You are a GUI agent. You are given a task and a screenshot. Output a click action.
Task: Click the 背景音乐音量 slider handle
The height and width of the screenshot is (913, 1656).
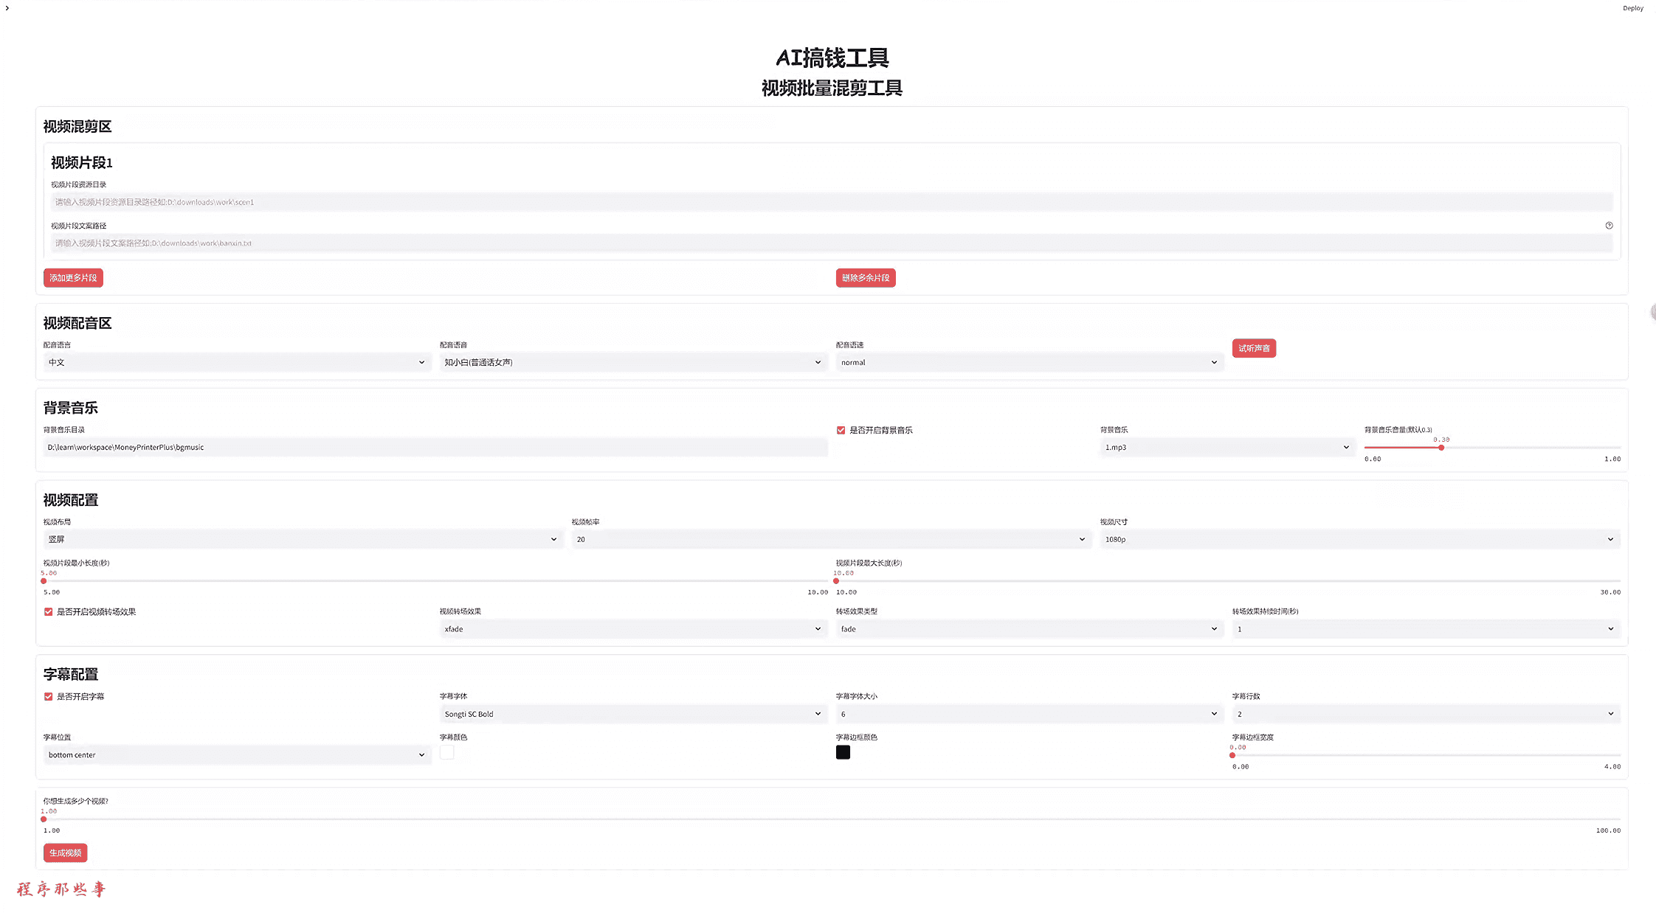(1441, 448)
